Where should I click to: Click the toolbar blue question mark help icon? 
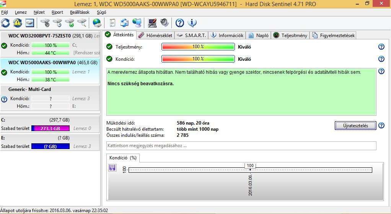tap(179, 23)
